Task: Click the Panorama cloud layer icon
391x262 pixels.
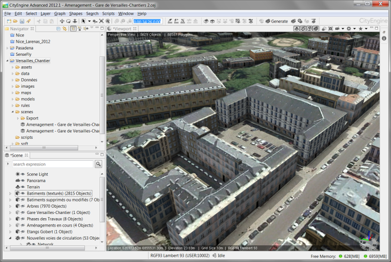Action: tap(17, 181)
